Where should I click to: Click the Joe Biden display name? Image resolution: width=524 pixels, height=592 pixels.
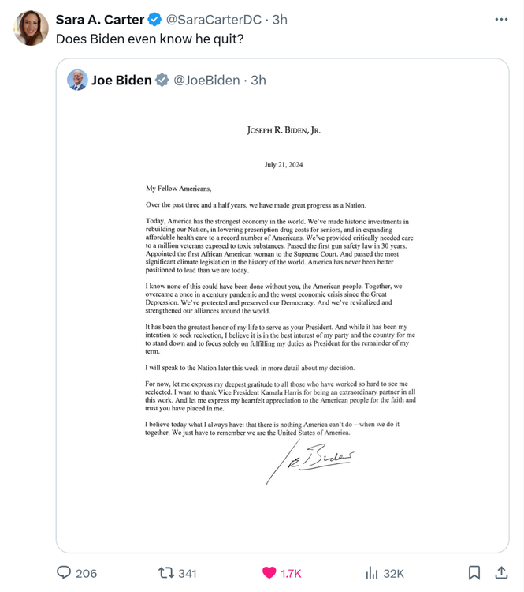coord(121,80)
